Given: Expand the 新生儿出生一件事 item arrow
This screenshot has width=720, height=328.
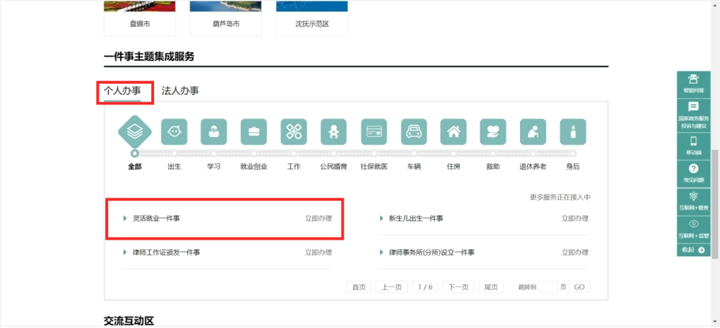Looking at the screenshot, I should tap(381, 218).
